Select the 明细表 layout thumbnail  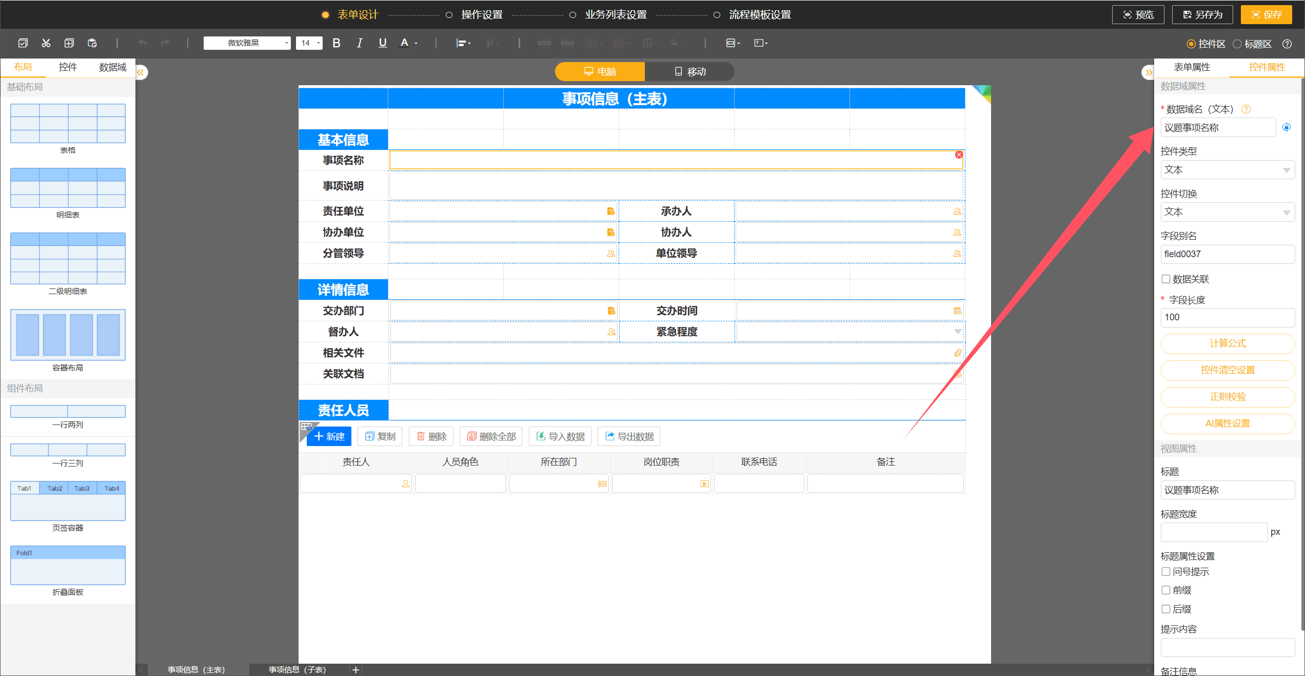click(68, 188)
